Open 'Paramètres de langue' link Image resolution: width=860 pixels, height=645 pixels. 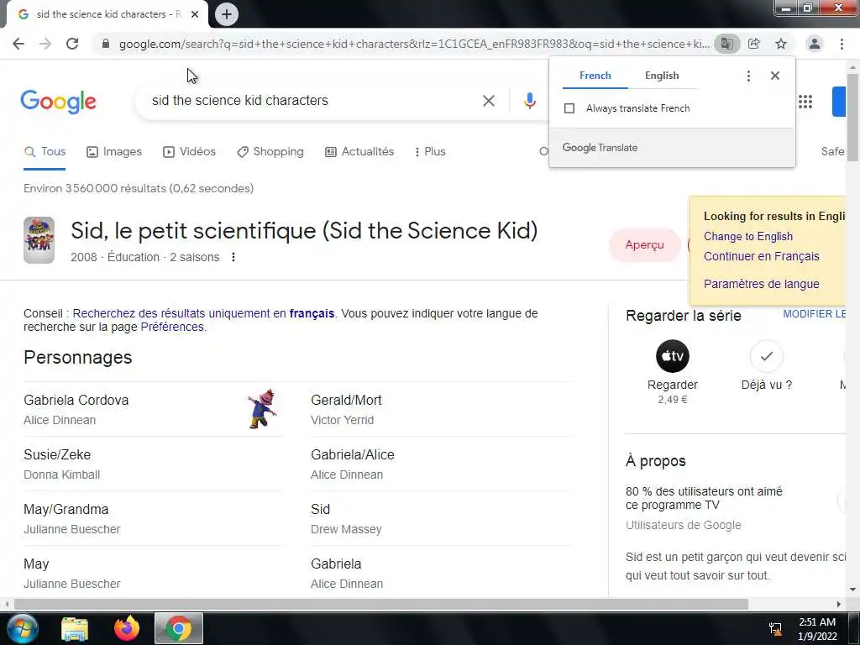pos(761,284)
